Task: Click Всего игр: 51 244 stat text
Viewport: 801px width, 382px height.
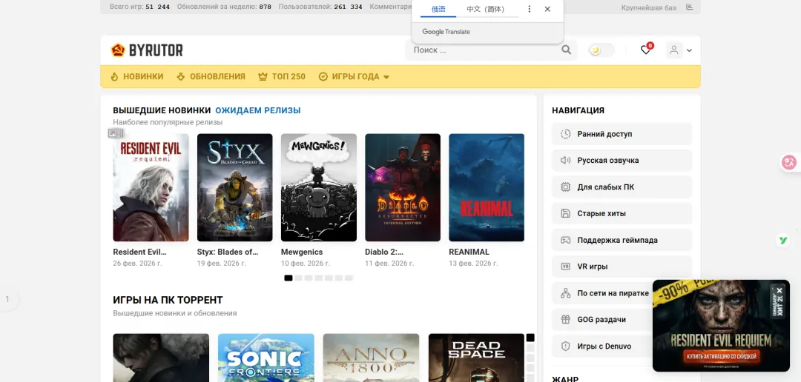Action: [x=140, y=7]
